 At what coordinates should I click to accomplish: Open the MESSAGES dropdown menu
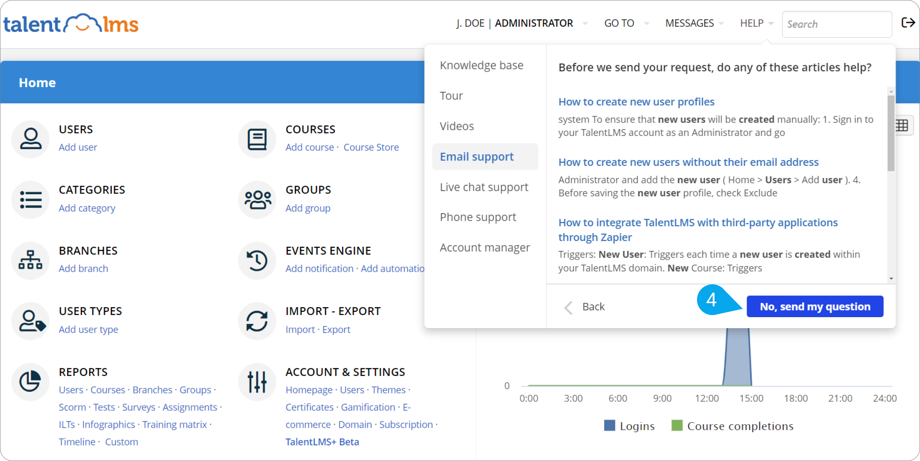[694, 23]
